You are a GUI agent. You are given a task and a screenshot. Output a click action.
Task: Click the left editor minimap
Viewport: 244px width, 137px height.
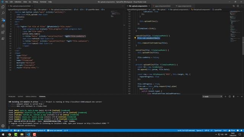point(116,14)
